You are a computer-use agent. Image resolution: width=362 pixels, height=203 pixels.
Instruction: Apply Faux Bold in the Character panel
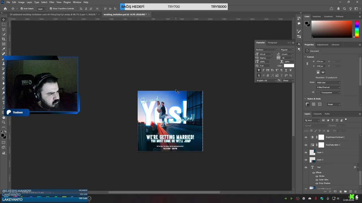[259, 70]
